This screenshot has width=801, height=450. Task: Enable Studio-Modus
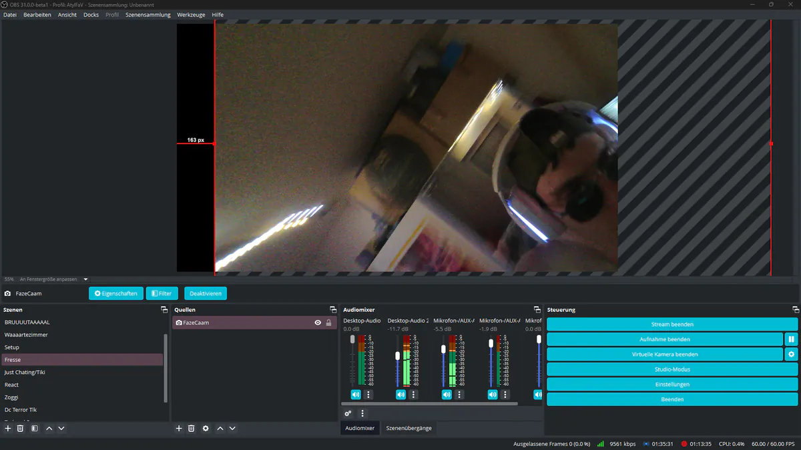pyautogui.click(x=672, y=369)
